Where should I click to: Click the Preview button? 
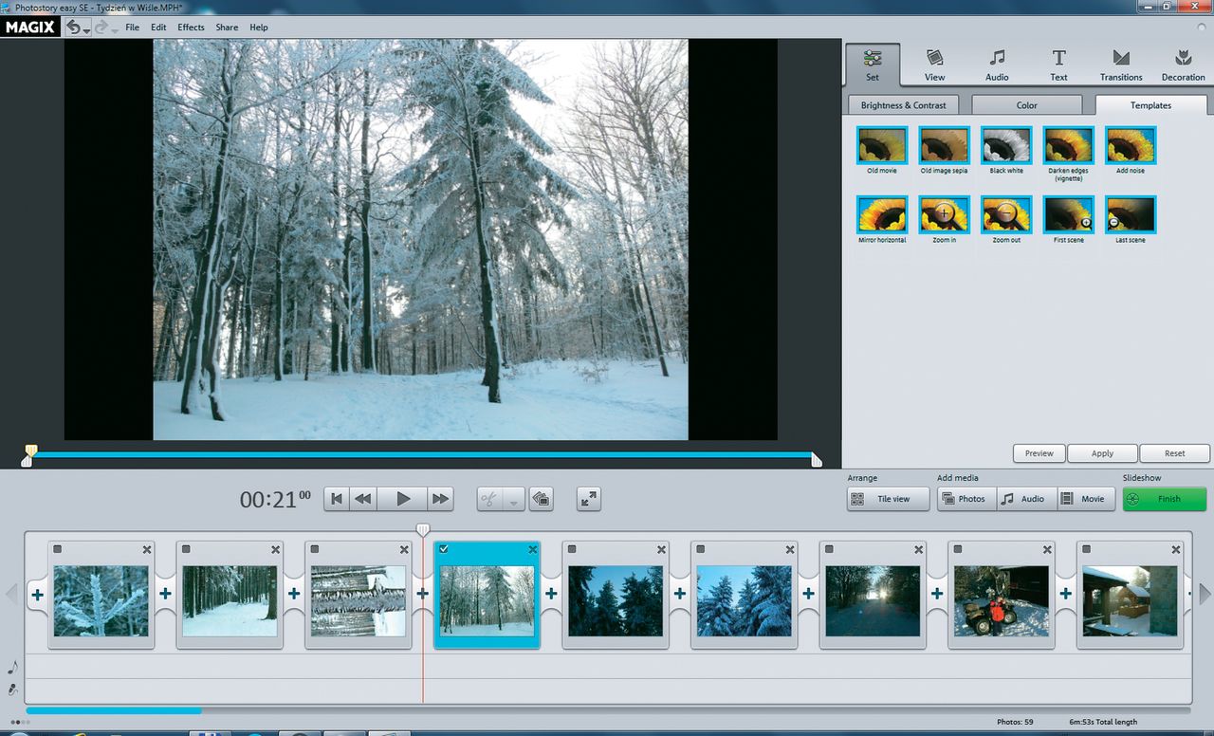tap(1039, 453)
